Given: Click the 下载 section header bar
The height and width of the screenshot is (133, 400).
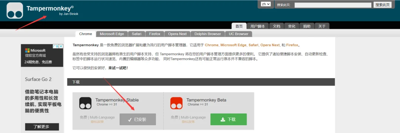Looking at the screenshot, I should 201,82.
